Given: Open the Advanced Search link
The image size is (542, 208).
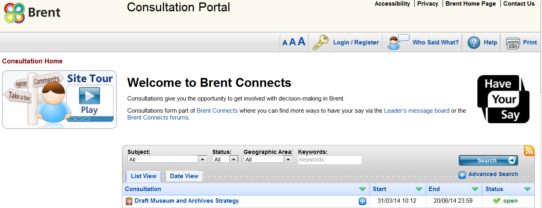Looking at the screenshot, I should coord(493,174).
